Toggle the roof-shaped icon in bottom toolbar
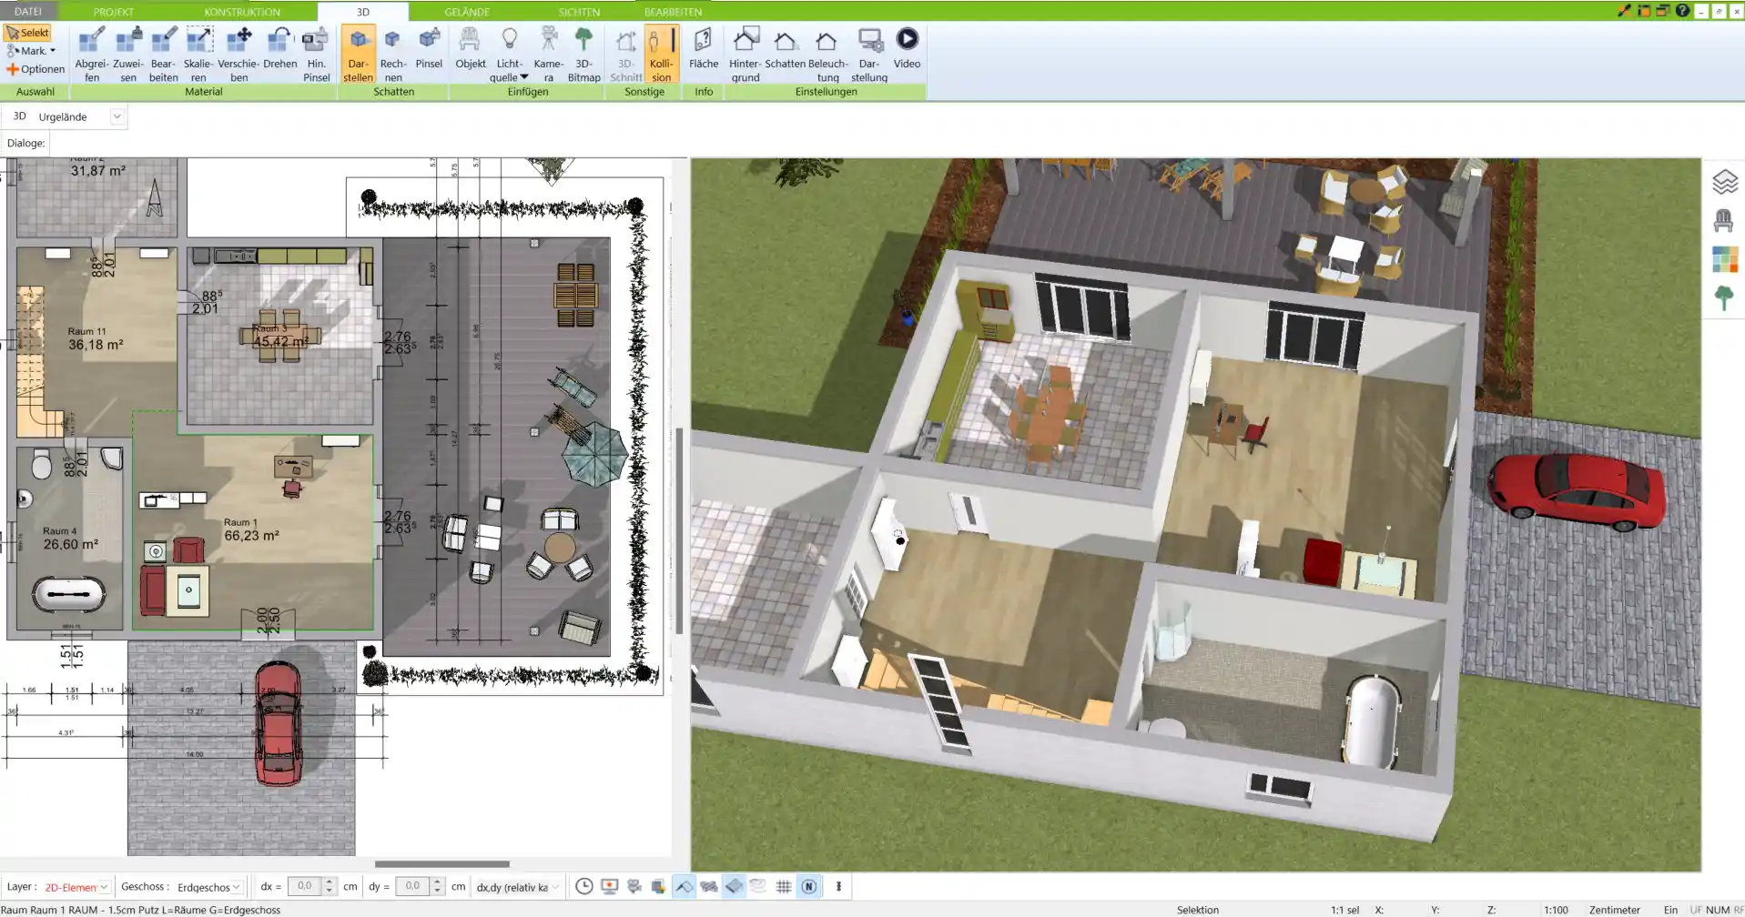Screen dimensions: 1745x917 coord(684,886)
